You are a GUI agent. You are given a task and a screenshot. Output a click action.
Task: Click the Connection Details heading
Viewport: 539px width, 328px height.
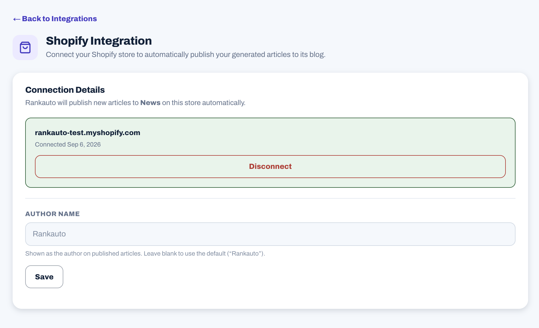pos(65,90)
